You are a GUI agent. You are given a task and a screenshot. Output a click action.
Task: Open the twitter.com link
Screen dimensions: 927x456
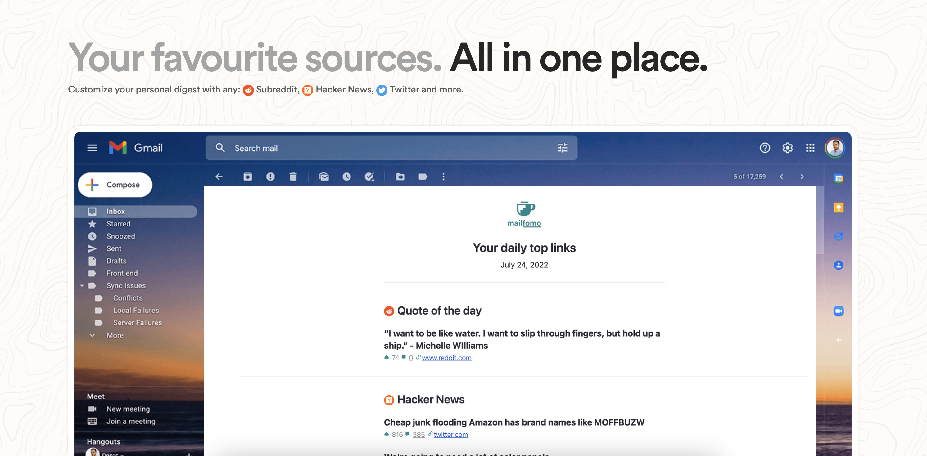[x=450, y=434]
